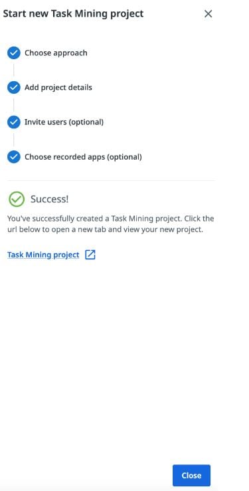Click the Choose recorded apps checkmark
This screenshot has height=491, width=249.
pyautogui.click(x=14, y=157)
